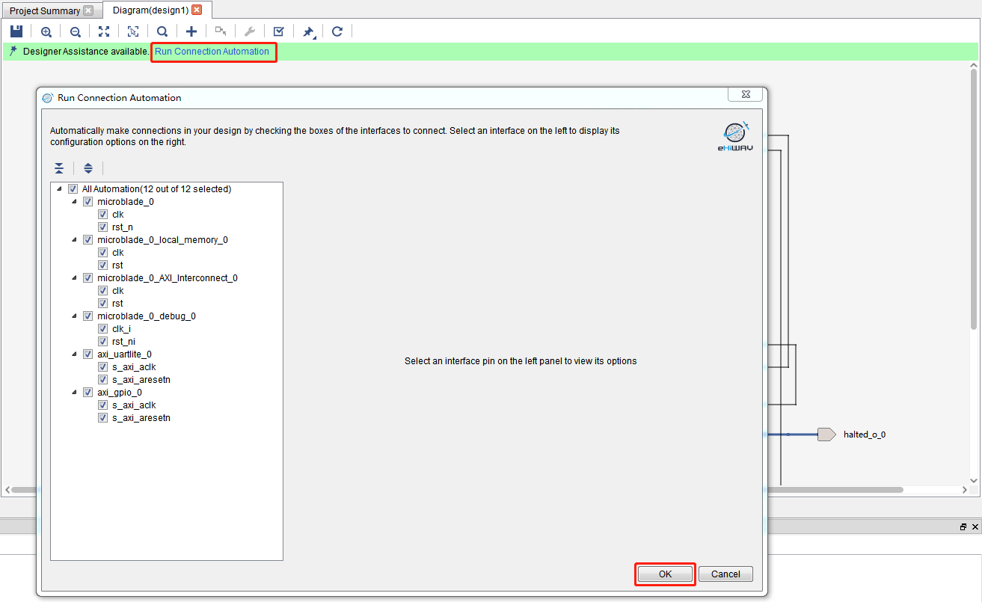Screen dimensions: 982x602
Task: Click the Add IP plus icon
Action: 191,31
